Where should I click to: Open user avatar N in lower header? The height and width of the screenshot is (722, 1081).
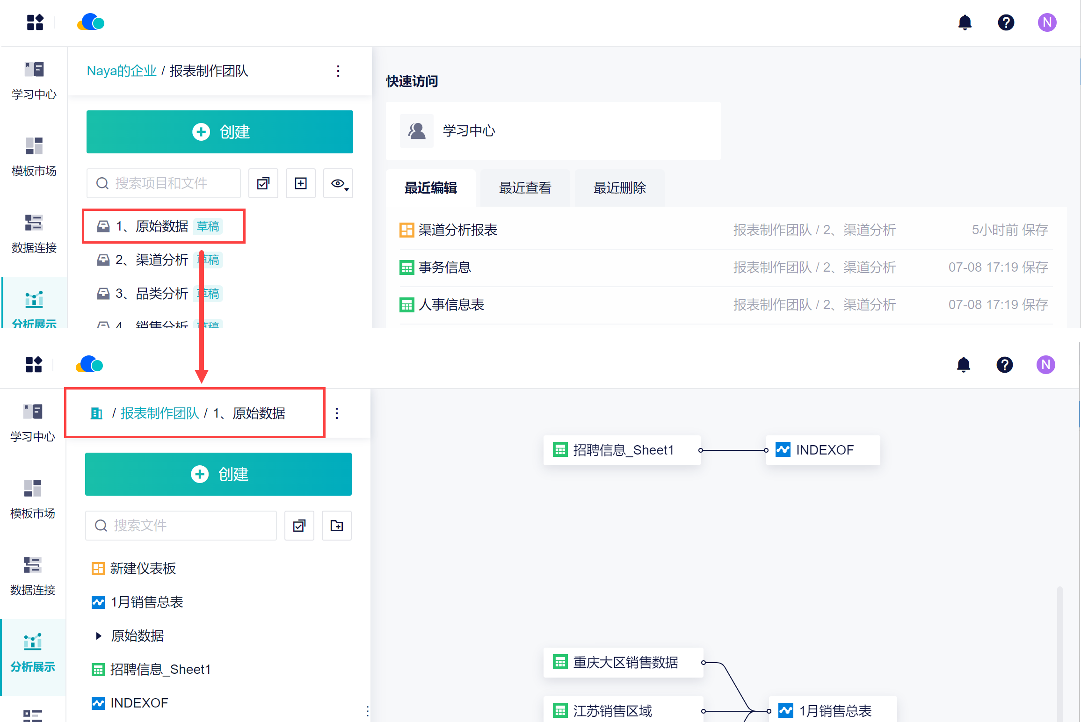(x=1045, y=365)
